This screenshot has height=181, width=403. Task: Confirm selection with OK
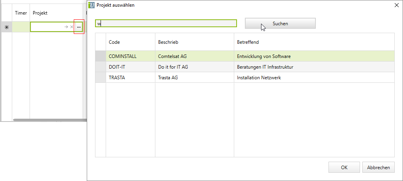point(344,167)
